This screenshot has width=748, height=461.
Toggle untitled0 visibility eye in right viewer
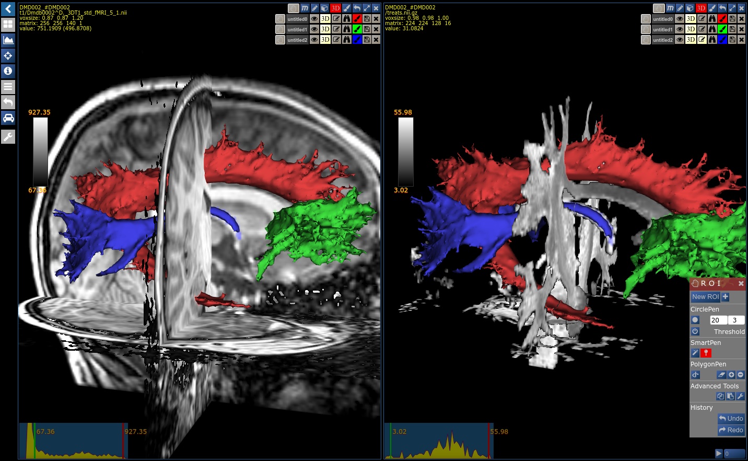[x=680, y=19]
